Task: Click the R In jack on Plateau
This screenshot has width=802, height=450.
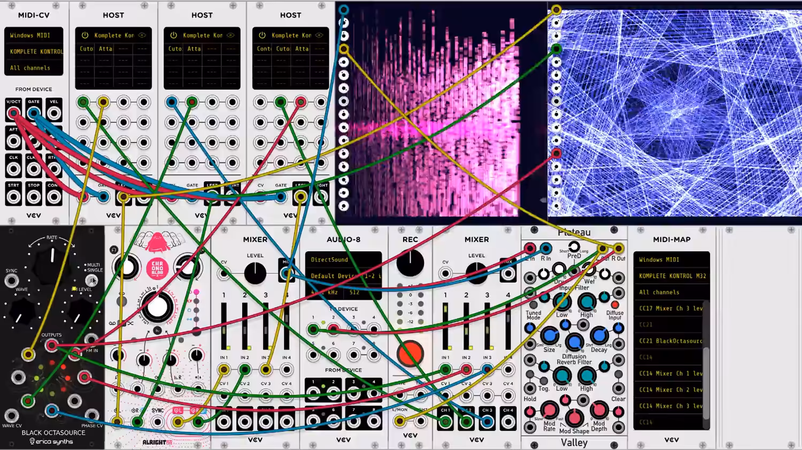Action: 546,248
